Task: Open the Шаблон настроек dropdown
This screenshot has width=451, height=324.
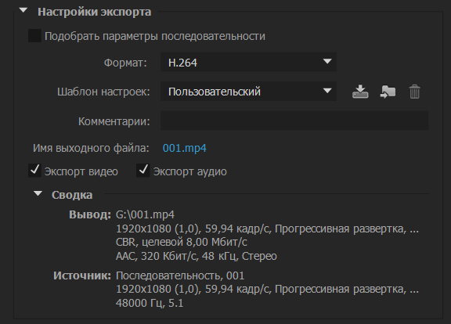Action: (x=248, y=91)
